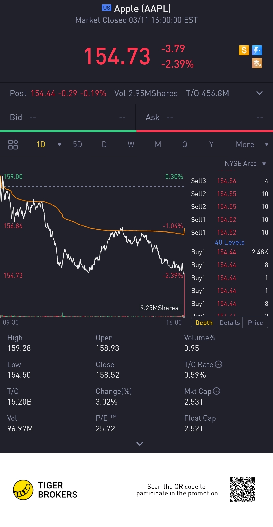Viewport: 273px width, 527px height.
Task: Open the chart layout grid icon
Action: coord(13,144)
